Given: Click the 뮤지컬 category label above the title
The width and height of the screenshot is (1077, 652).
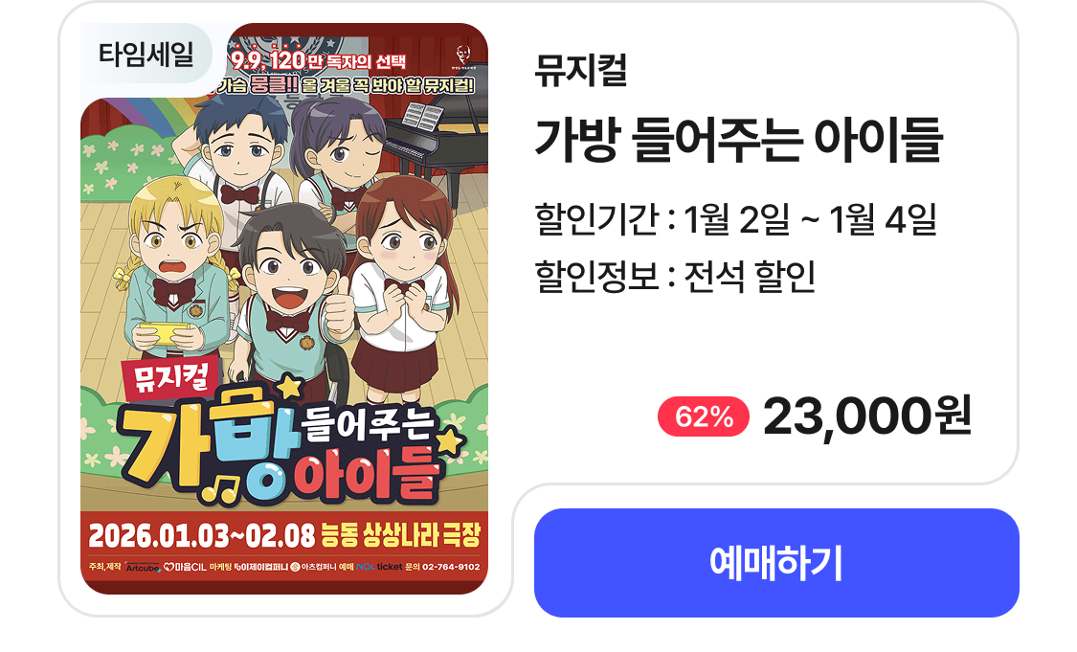Looking at the screenshot, I should click(x=581, y=69).
